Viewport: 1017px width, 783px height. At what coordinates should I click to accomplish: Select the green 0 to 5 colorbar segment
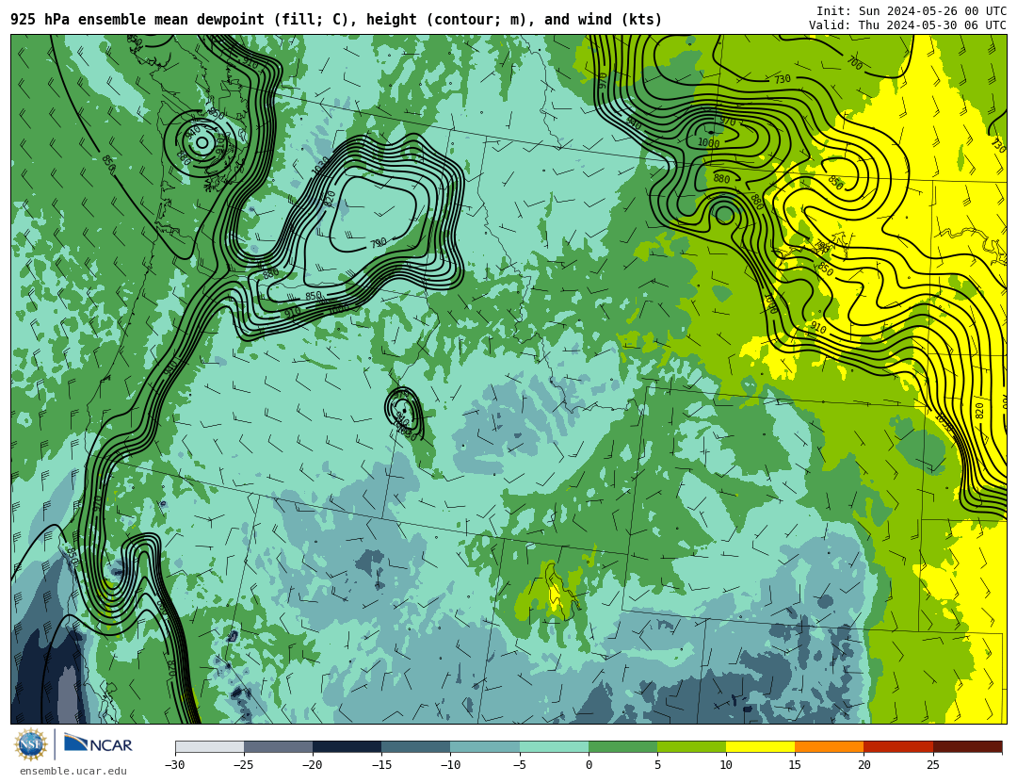(x=622, y=746)
